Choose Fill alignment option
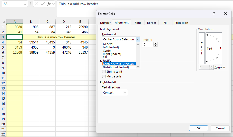 119,57
